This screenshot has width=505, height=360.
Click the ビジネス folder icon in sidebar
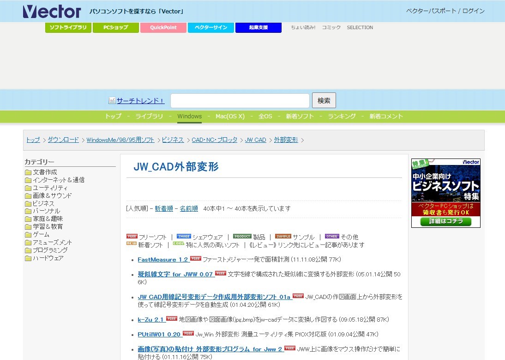click(x=28, y=204)
